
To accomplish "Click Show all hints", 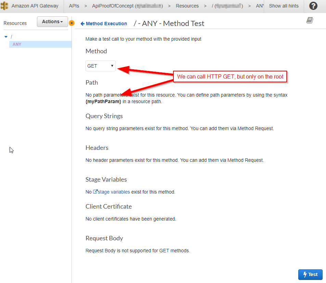I will [x=284, y=6].
